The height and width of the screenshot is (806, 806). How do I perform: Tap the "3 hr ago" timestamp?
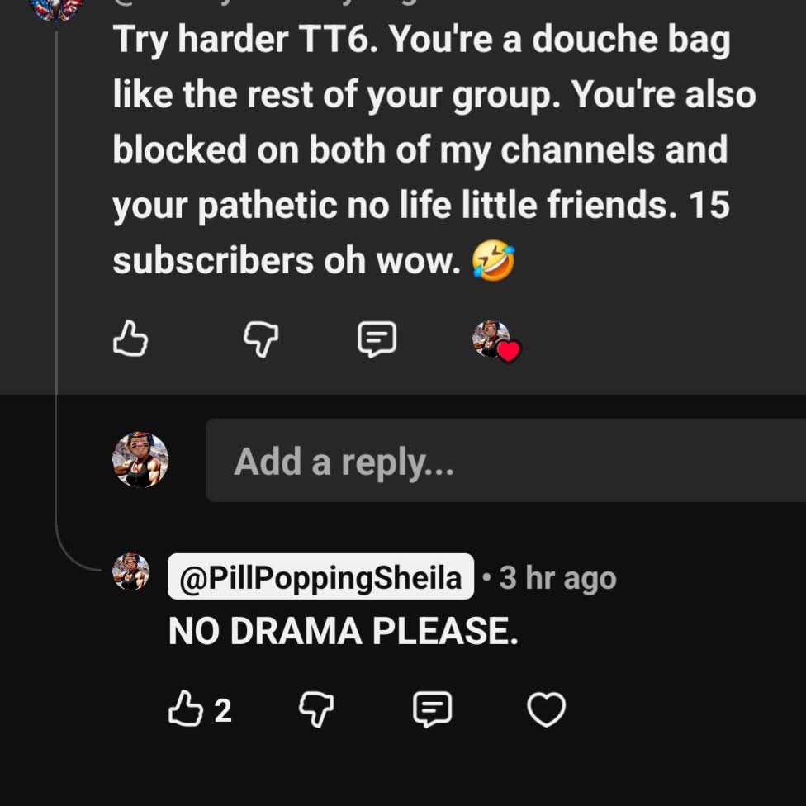tap(557, 578)
